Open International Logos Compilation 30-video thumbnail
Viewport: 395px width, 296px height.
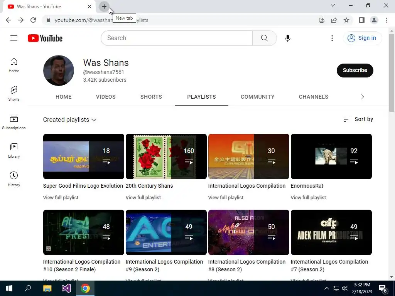click(x=249, y=156)
